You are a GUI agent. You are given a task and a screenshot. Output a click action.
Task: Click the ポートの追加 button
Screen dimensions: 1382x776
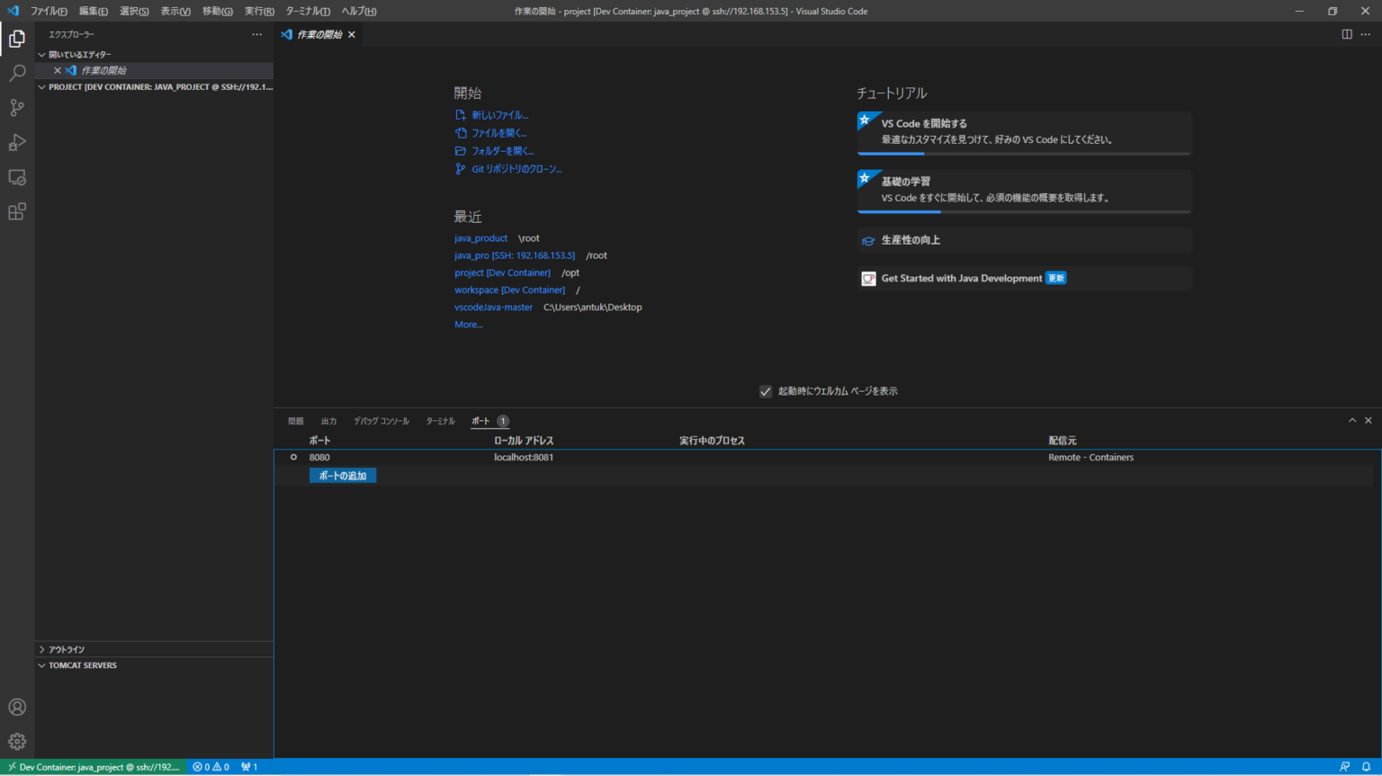tap(343, 476)
